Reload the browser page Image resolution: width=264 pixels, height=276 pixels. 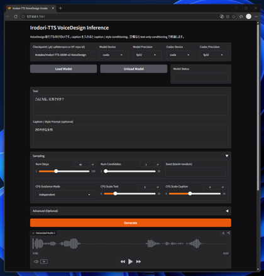pos(16,16)
